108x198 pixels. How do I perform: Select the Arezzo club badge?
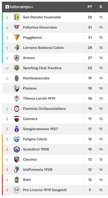click(17, 58)
